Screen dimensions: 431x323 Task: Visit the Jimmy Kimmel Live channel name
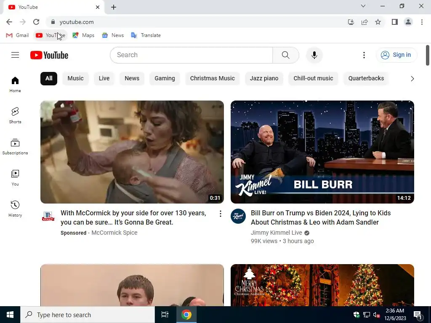(276, 233)
